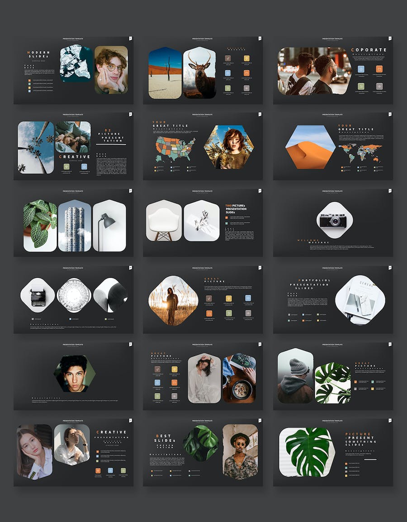The height and width of the screenshot is (522, 407).
Task: Select the orange icon on the deer slide
Action: coord(246,73)
